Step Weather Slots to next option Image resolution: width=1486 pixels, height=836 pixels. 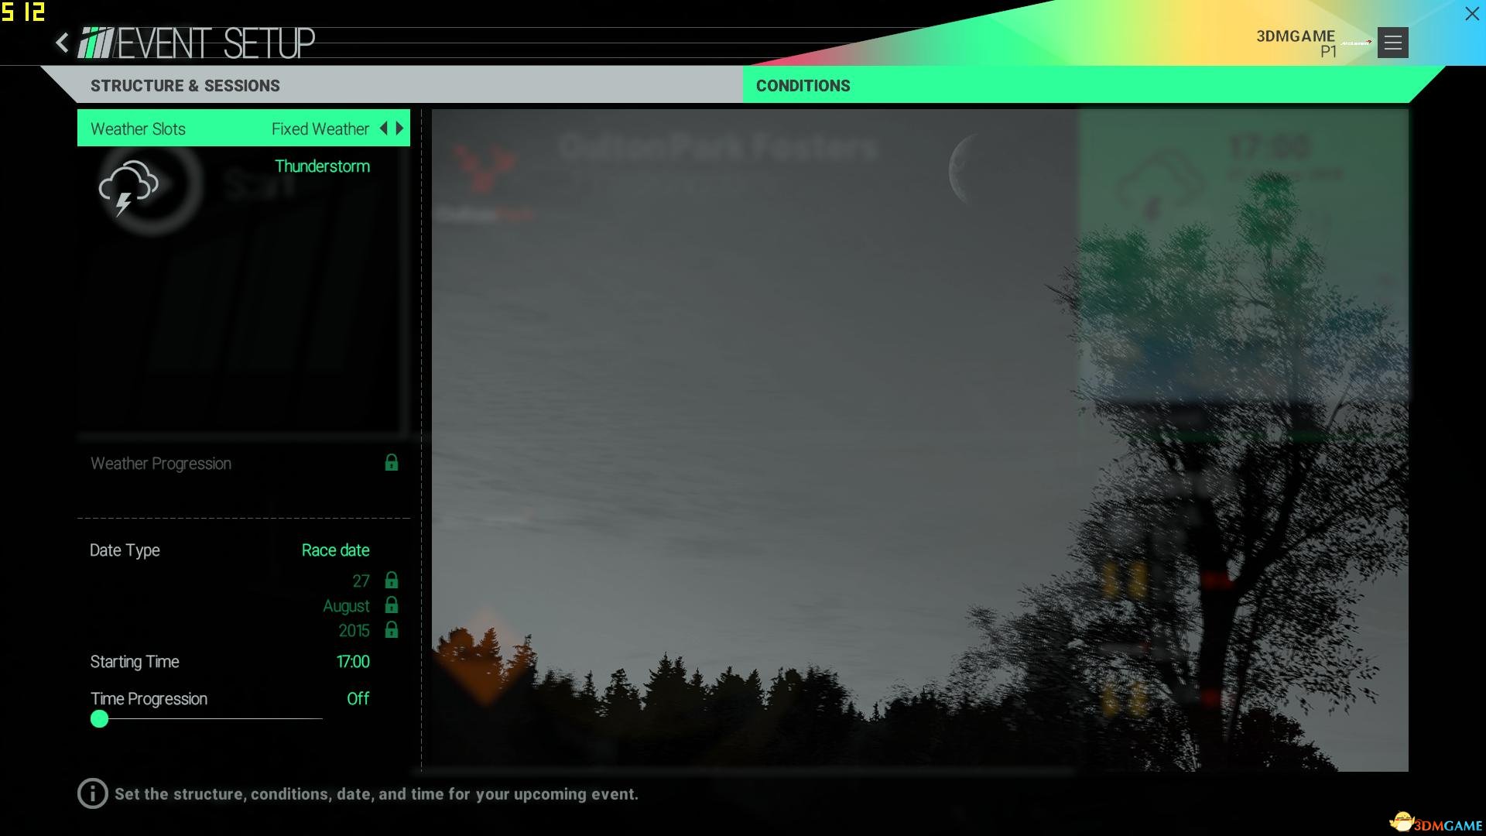(x=400, y=128)
